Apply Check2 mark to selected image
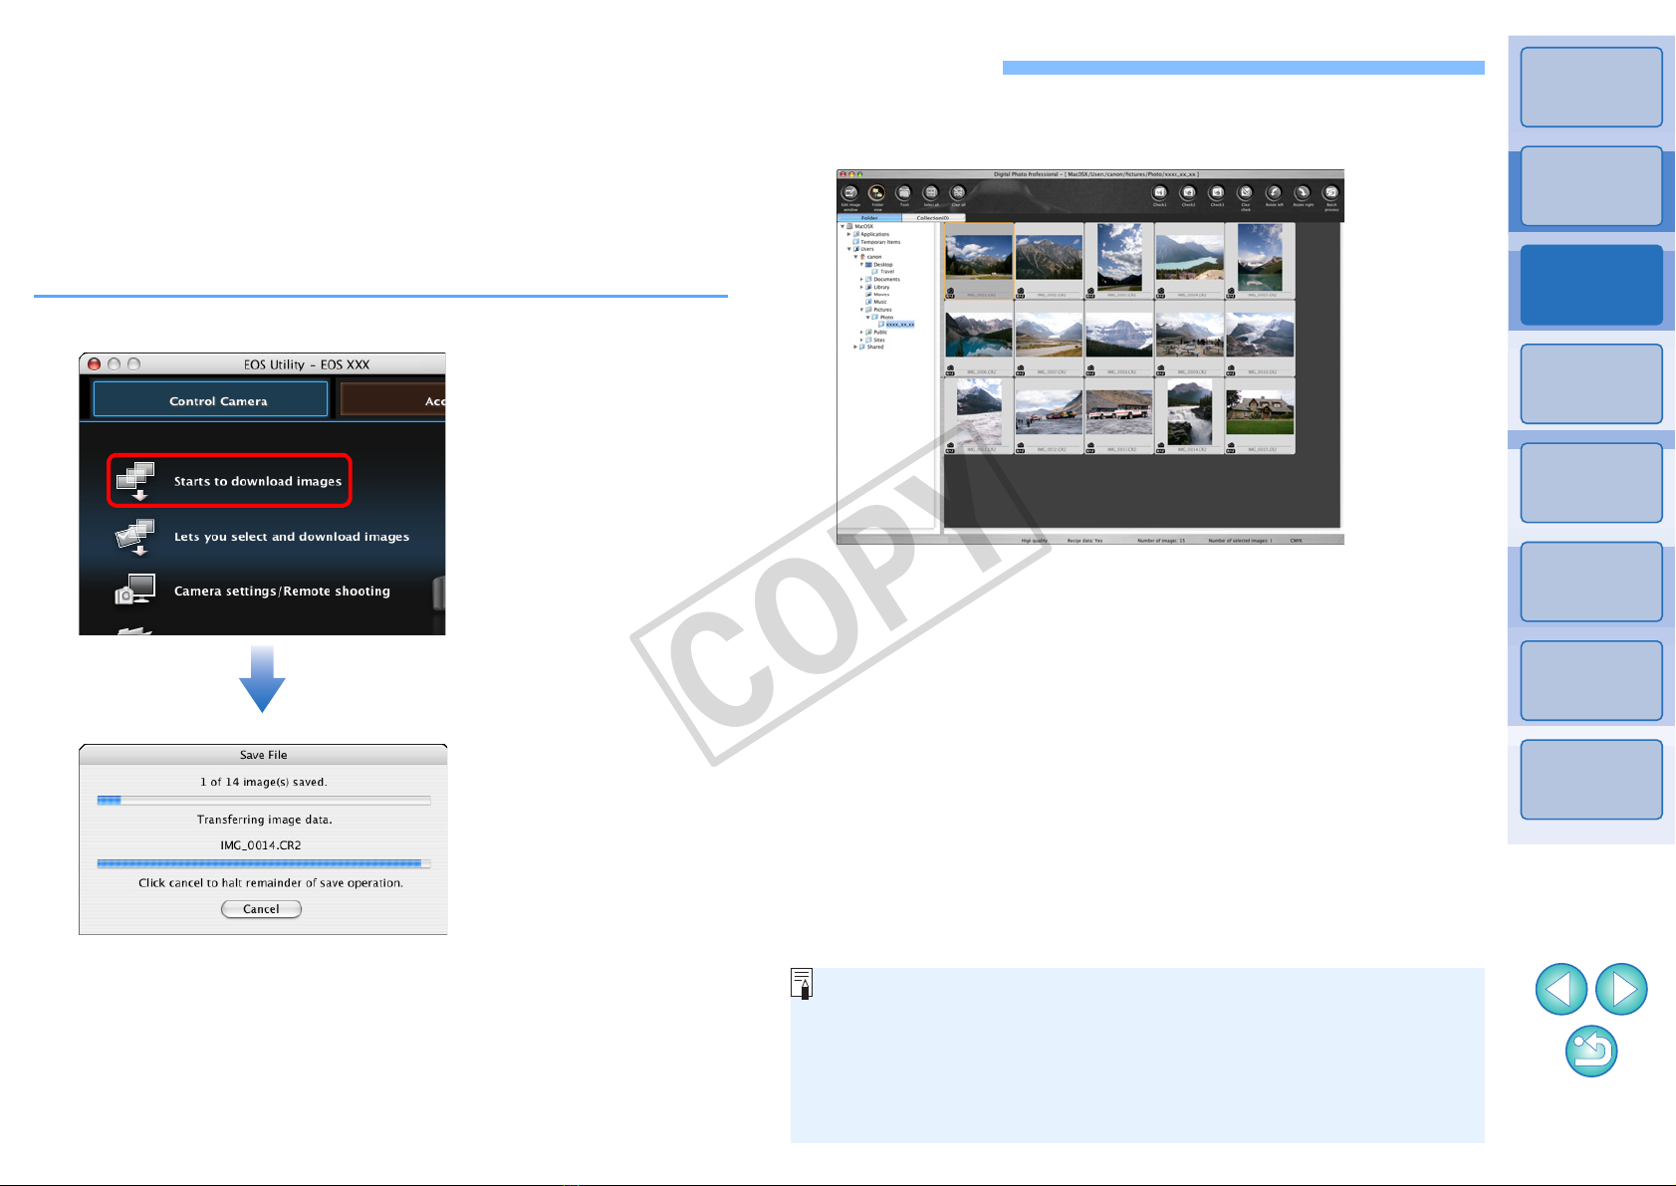The height and width of the screenshot is (1186, 1676). pyautogui.click(x=1188, y=194)
